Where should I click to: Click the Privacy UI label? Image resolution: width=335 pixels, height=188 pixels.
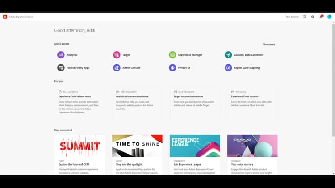point(184,68)
